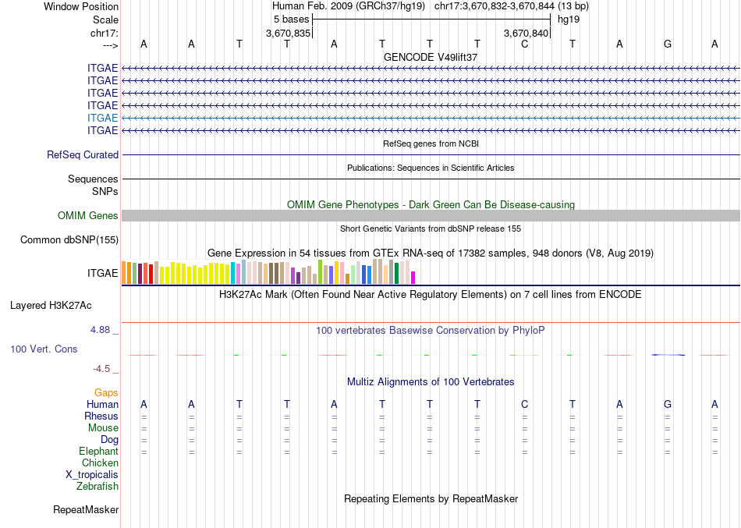Open the 100 Vert. Cons track label

pyautogui.click(x=44, y=349)
